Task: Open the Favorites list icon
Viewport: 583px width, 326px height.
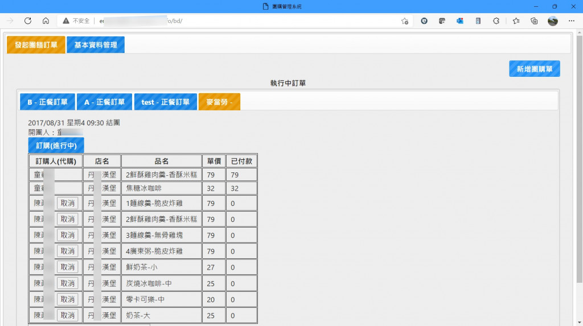Action: (x=516, y=21)
